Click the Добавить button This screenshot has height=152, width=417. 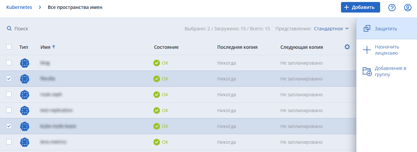click(x=360, y=7)
